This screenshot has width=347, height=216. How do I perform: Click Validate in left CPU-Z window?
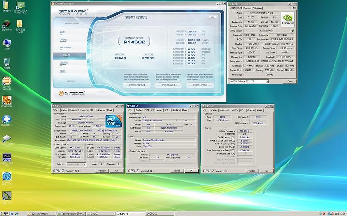click(102, 171)
